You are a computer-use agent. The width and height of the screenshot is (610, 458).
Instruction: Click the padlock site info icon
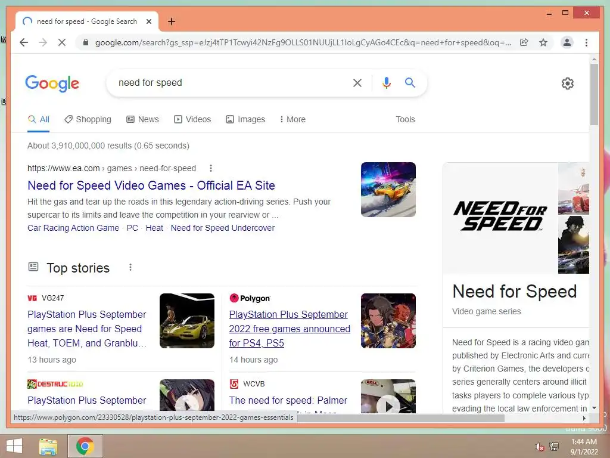86,42
